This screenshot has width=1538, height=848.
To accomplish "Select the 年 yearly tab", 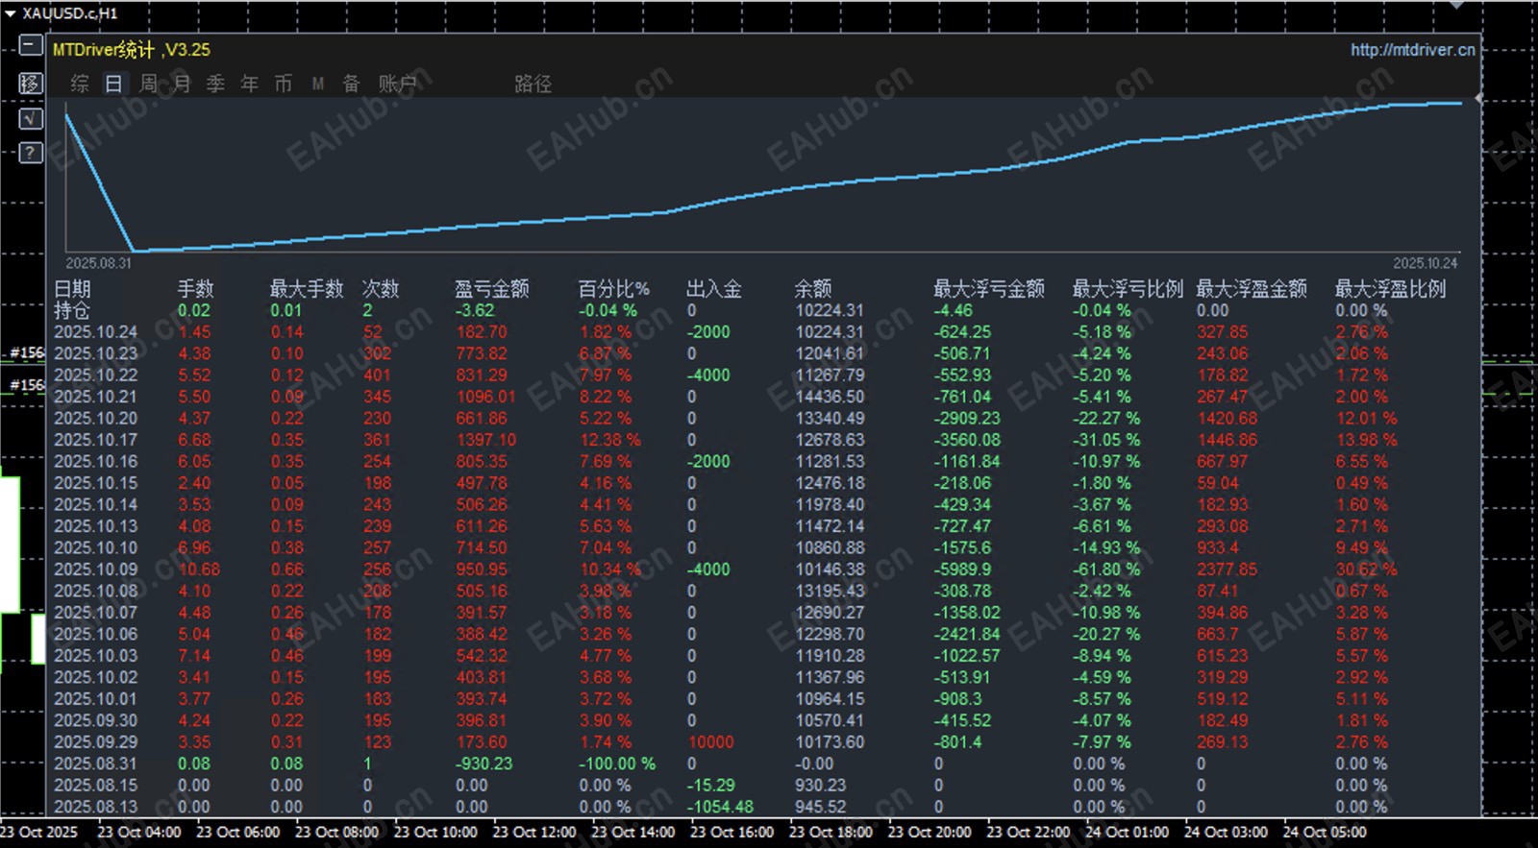I will pos(249,84).
